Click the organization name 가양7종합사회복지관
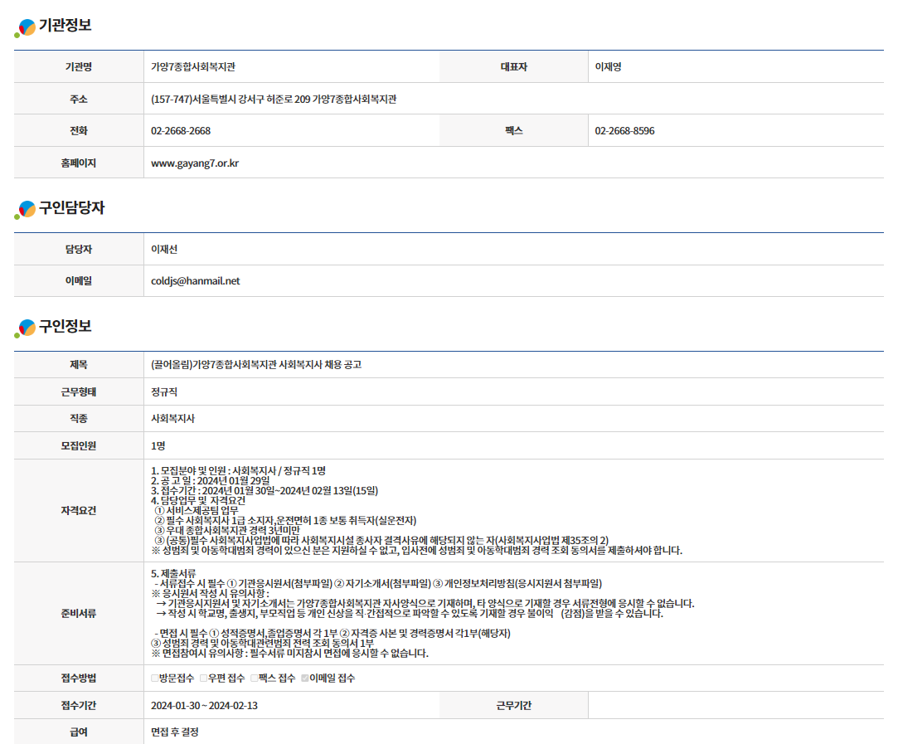Viewport: 898px width, 744px height. (193, 67)
